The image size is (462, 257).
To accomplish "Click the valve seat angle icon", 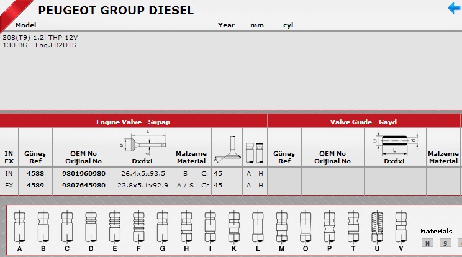I will (x=226, y=151).
